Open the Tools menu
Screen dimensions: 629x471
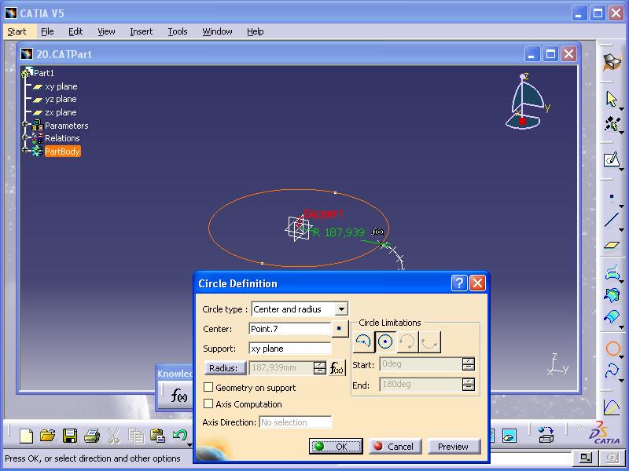(178, 31)
